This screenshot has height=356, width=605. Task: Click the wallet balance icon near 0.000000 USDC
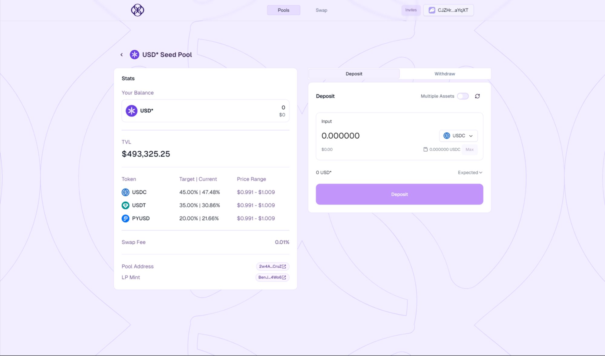tap(425, 149)
